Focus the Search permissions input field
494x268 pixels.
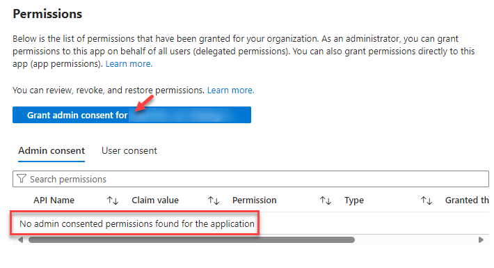click(250, 179)
